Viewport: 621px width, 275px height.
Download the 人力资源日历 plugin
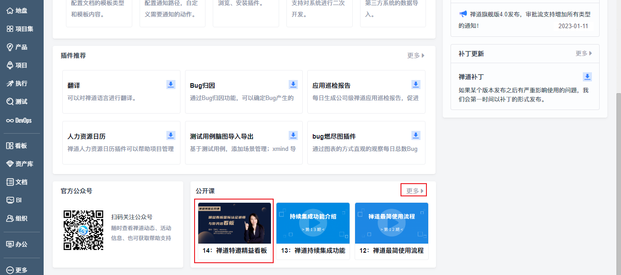point(171,135)
